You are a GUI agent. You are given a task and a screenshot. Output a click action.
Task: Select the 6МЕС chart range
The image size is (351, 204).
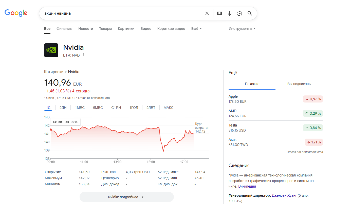pyautogui.click(x=98, y=108)
